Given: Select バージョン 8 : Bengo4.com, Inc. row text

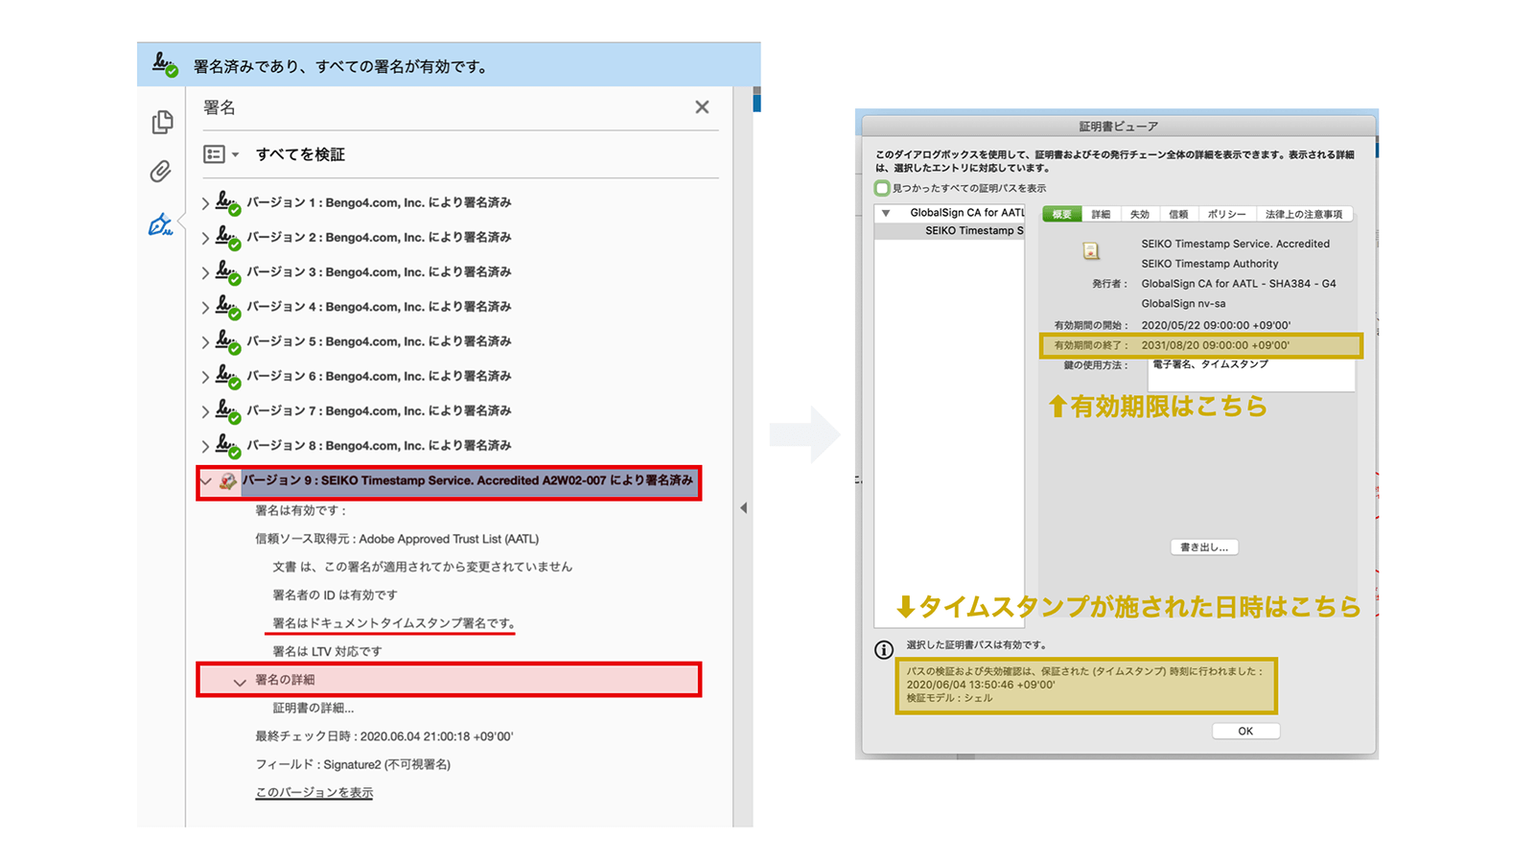Looking at the screenshot, I should coord(379,445).
